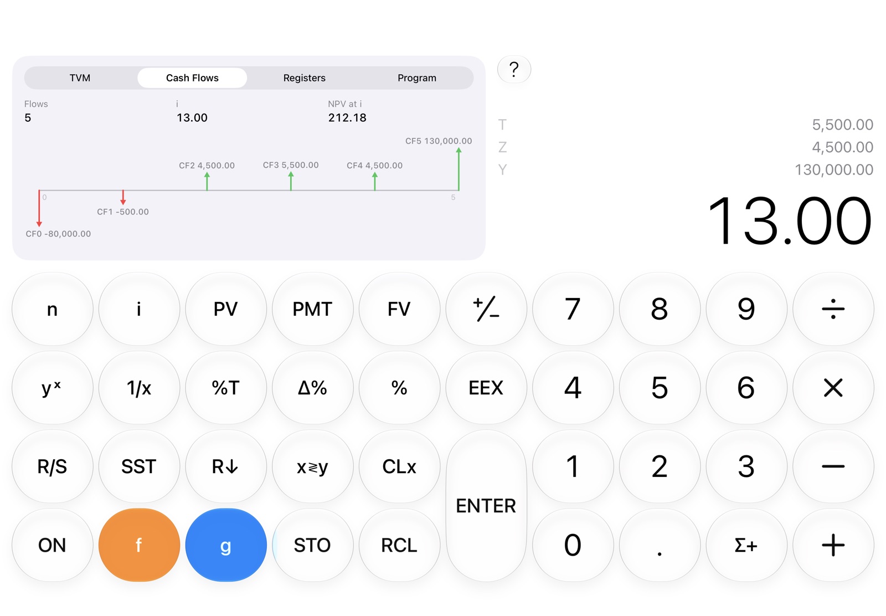
Task: Click the T register value 5,500.00
Action: [x=842, y=125]
